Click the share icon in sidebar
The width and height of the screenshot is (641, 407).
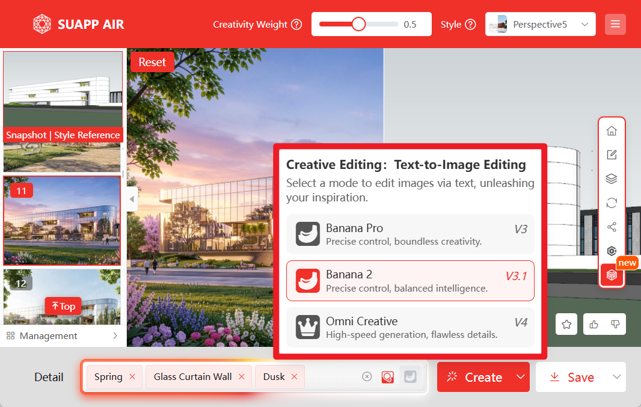(x=612, y=227)
